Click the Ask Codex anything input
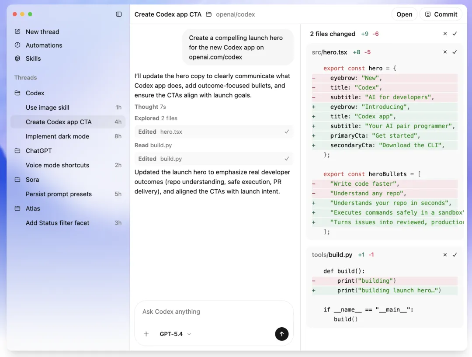Viewport: 472px width, 357px height. [213, 312]
